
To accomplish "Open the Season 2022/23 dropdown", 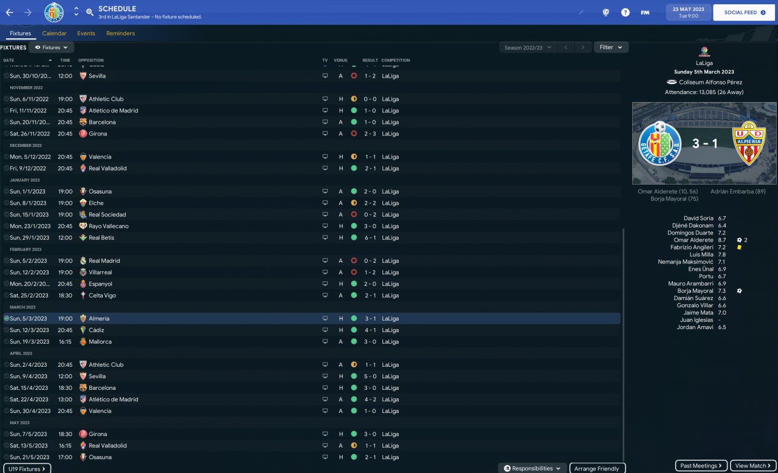I will [528, 47].
